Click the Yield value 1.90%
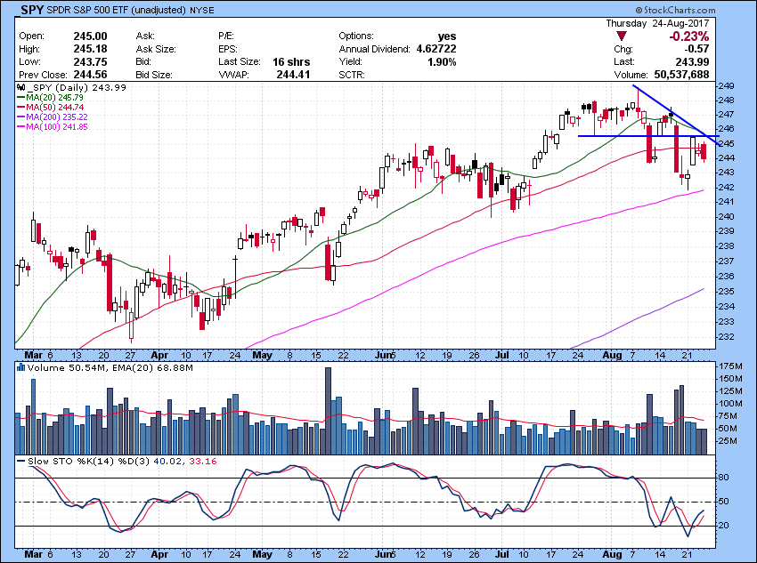Viewport: 757px width, 563px height. (442, 61)
